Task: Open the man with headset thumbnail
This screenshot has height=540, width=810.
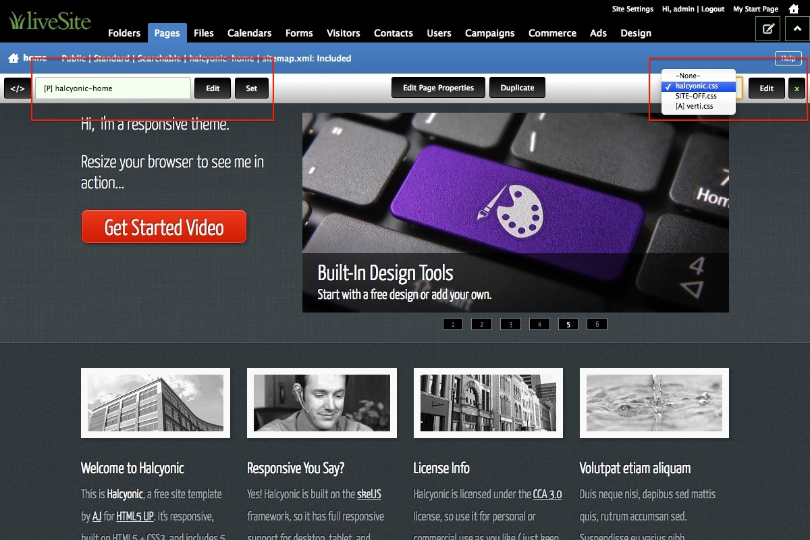Action: pos(322,403)
